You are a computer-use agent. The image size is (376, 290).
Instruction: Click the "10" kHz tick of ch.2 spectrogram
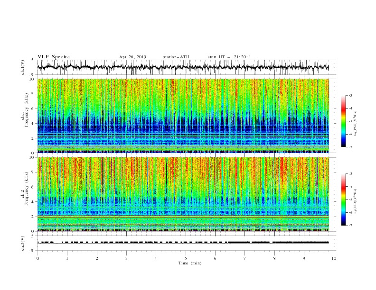(32, 157)
